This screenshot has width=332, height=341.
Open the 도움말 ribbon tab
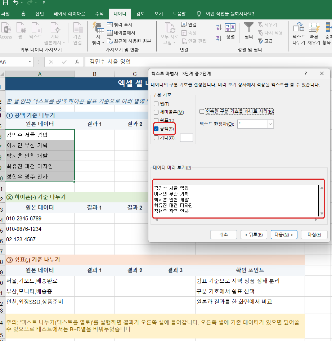click(179, 14)
